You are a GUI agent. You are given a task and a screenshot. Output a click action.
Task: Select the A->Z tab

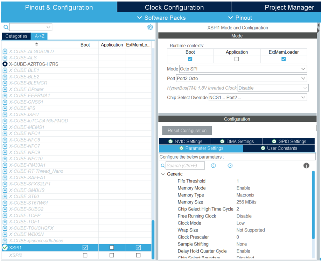click(39, 36)
